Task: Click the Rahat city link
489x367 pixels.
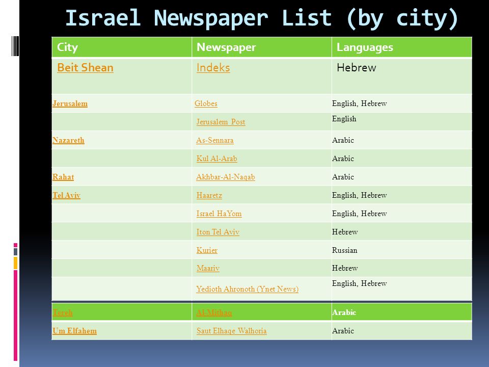Action: pyautogui.click(x=63, y=177)
